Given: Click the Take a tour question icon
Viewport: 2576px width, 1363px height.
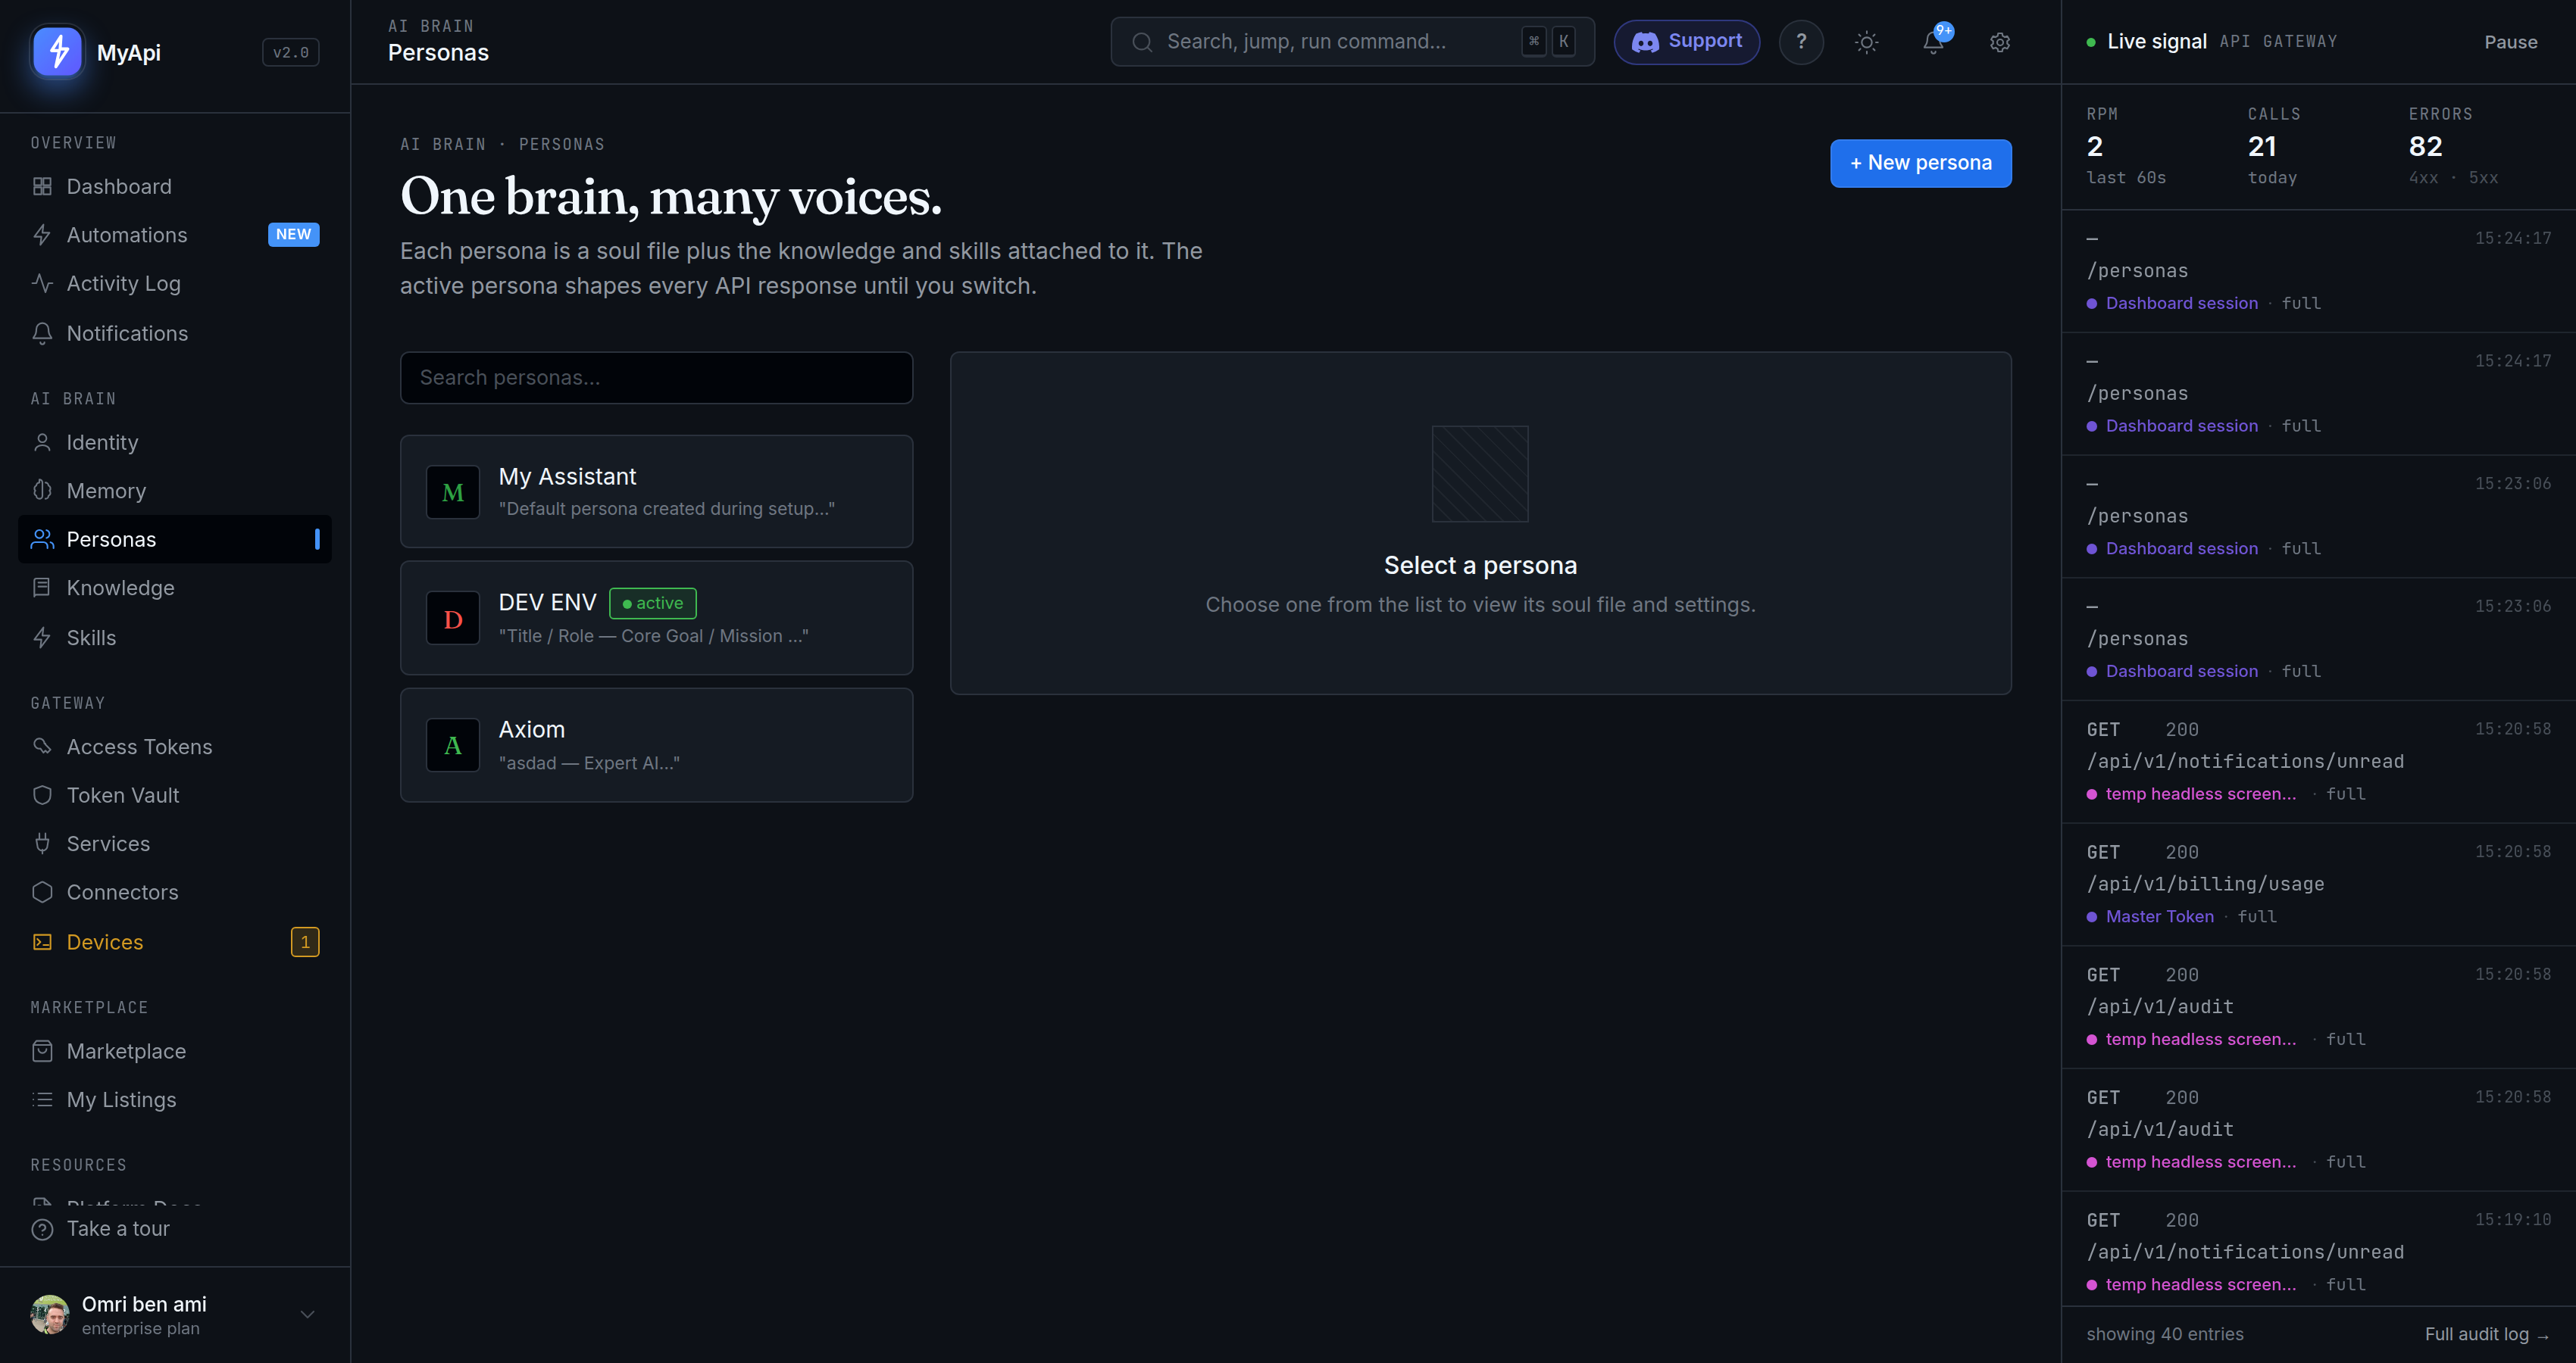Looking at the screenshot, I should [x=42, y=1229].
